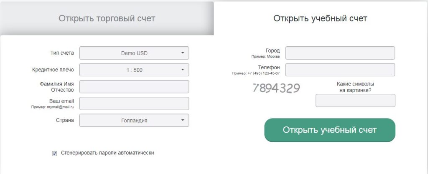Click the captcha image showing 7894329
Viewport: 428px width, 174px height.
click(x=277, y=88)
